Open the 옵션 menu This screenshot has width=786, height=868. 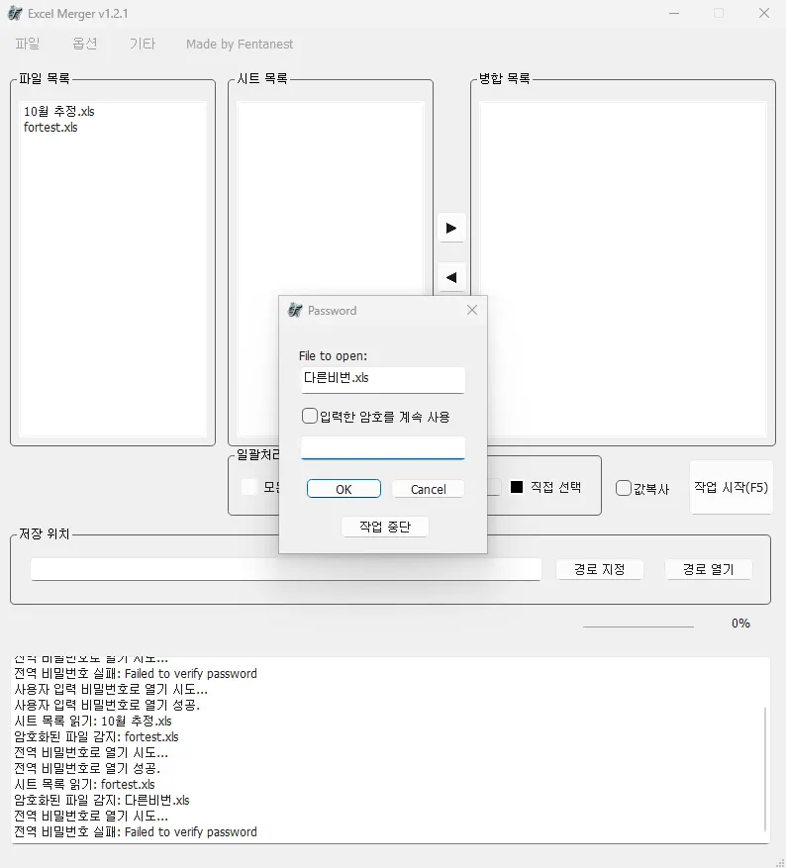(85, 44)
